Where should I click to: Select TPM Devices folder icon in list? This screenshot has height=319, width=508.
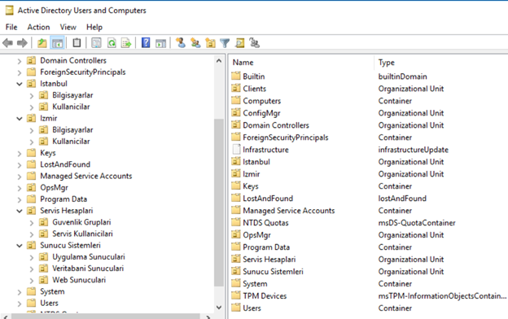(236, 296)
